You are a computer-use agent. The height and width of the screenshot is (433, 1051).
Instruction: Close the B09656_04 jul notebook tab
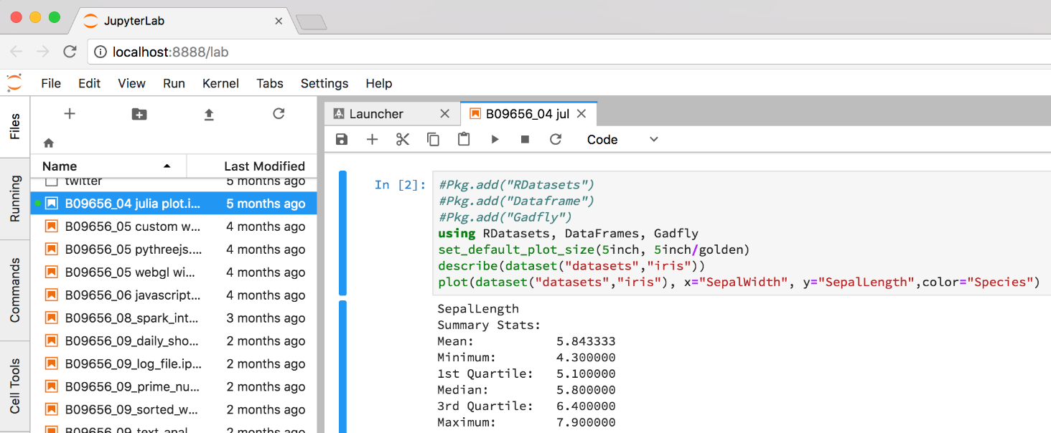(x=581, y=113)
